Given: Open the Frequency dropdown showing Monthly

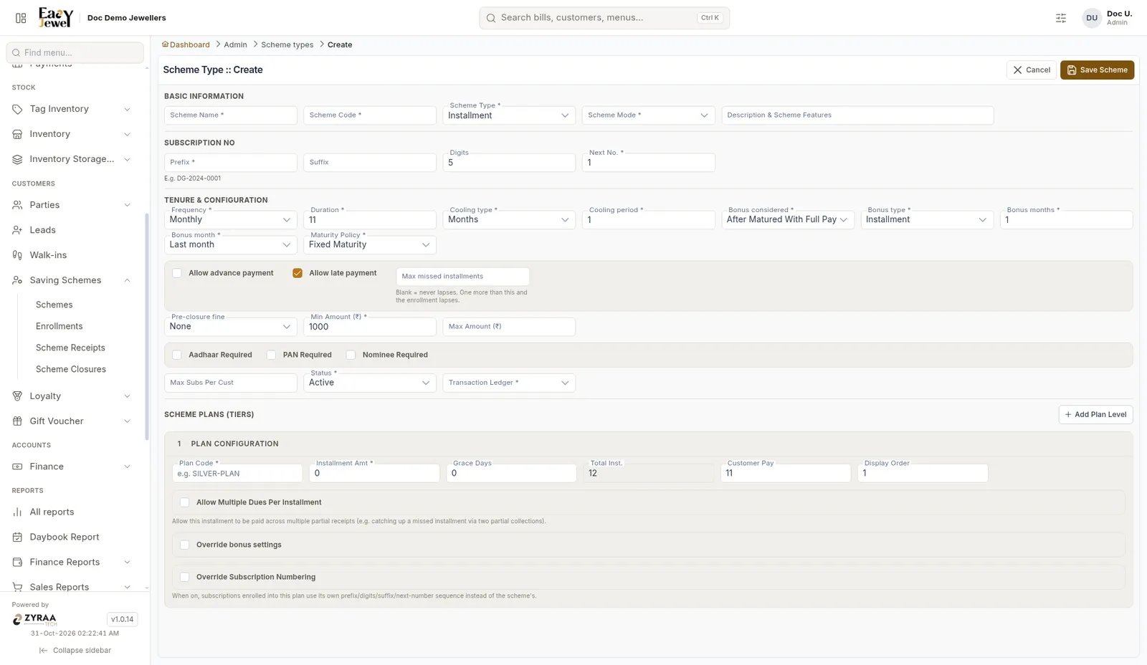Looking at the screenshot, I should [230, 219].
